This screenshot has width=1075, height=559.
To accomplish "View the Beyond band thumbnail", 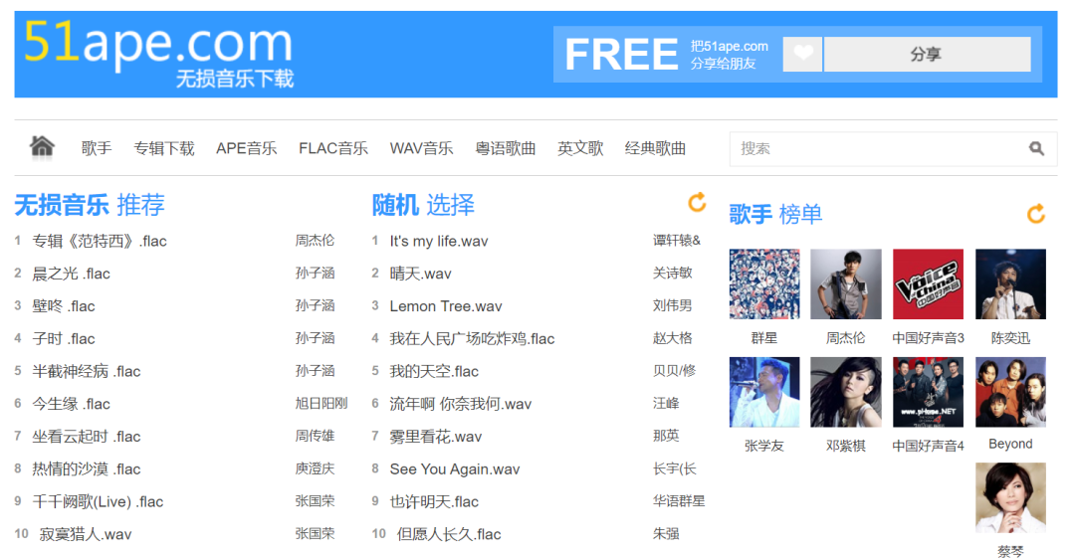I will (x=1010, y=392).
